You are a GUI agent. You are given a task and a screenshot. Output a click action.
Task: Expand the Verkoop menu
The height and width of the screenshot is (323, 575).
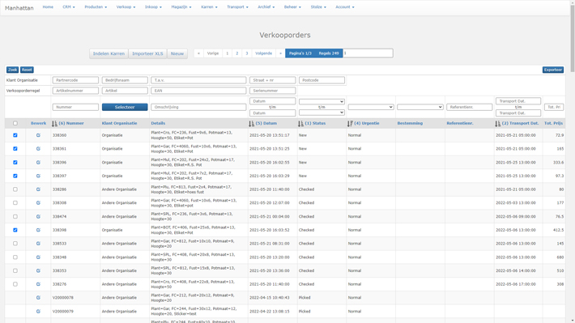[x=126, y=7]
